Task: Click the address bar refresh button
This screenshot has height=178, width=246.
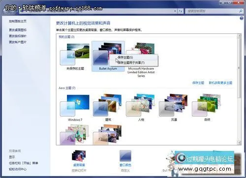Action: 181,11
